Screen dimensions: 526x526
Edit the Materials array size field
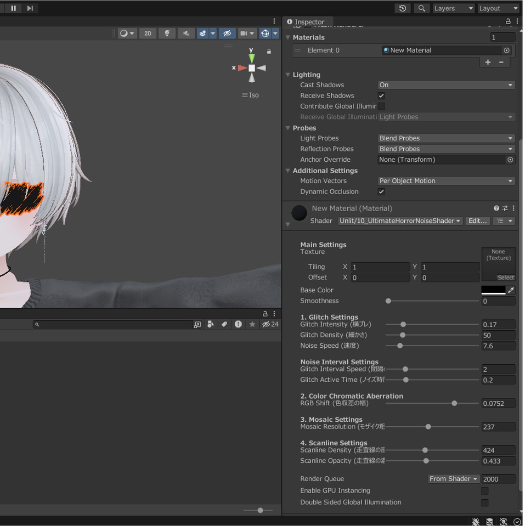pyautogui.click(x=502, y=37)
